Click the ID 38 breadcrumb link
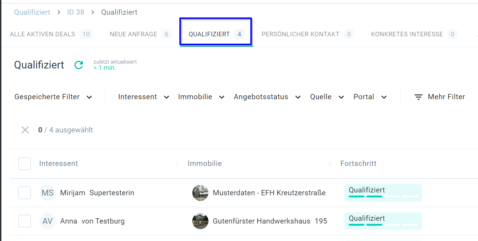This screenshot has width=478, height=241. tap(76, 12)
